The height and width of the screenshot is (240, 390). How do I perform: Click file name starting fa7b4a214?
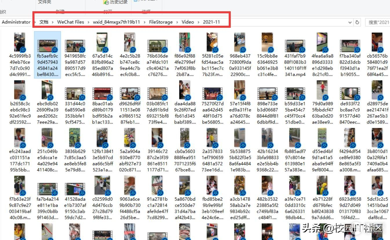pos(47,208)
